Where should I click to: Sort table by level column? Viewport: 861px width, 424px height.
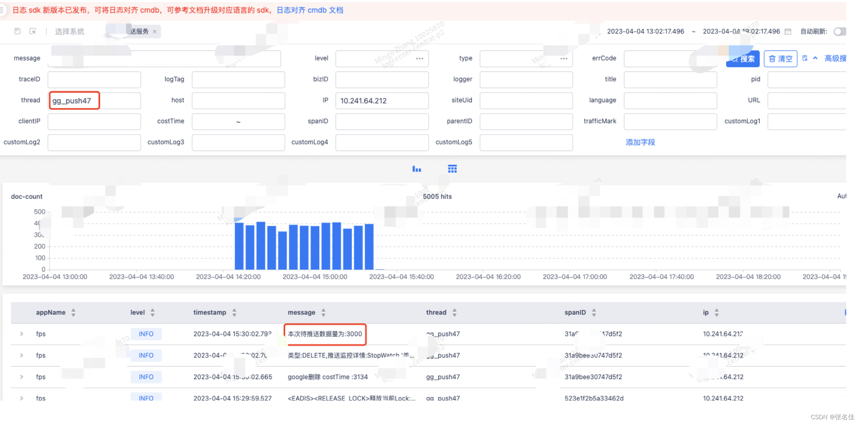coord(153,313)
